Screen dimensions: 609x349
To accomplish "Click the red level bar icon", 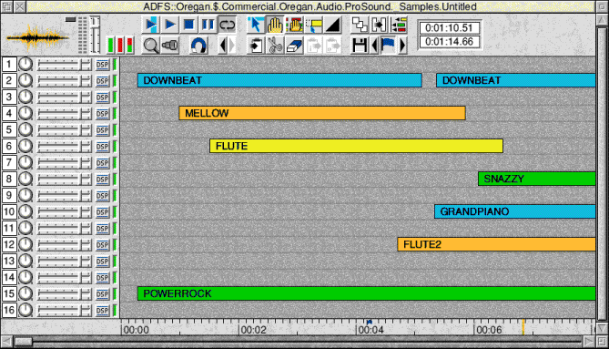I will [x=120, y=45].
